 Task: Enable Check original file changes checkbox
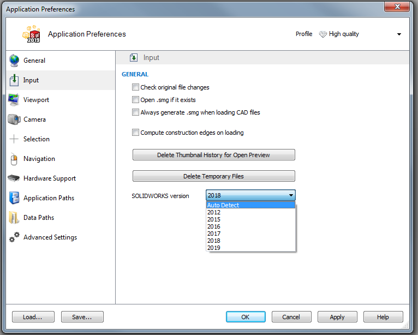136,87
